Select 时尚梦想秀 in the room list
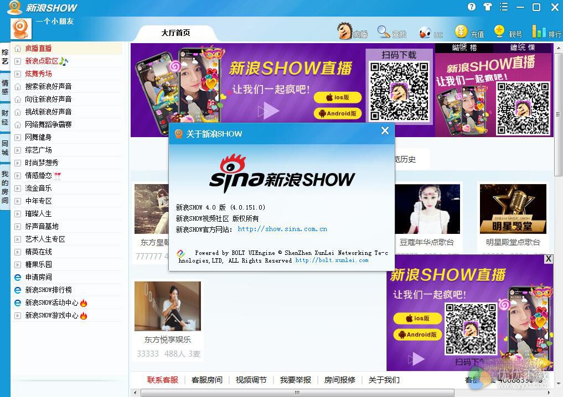This screenshot has width=563, height=397. click(x=68, y=163)
